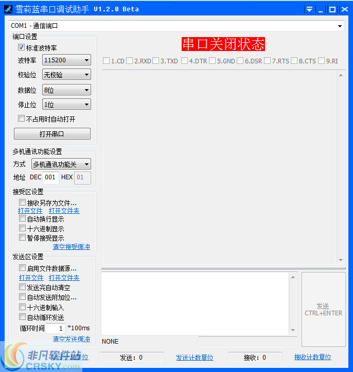Toggle the 6.DSR signal checkbox
This screenshot has height=372, width=353.
tap(240, 61)
